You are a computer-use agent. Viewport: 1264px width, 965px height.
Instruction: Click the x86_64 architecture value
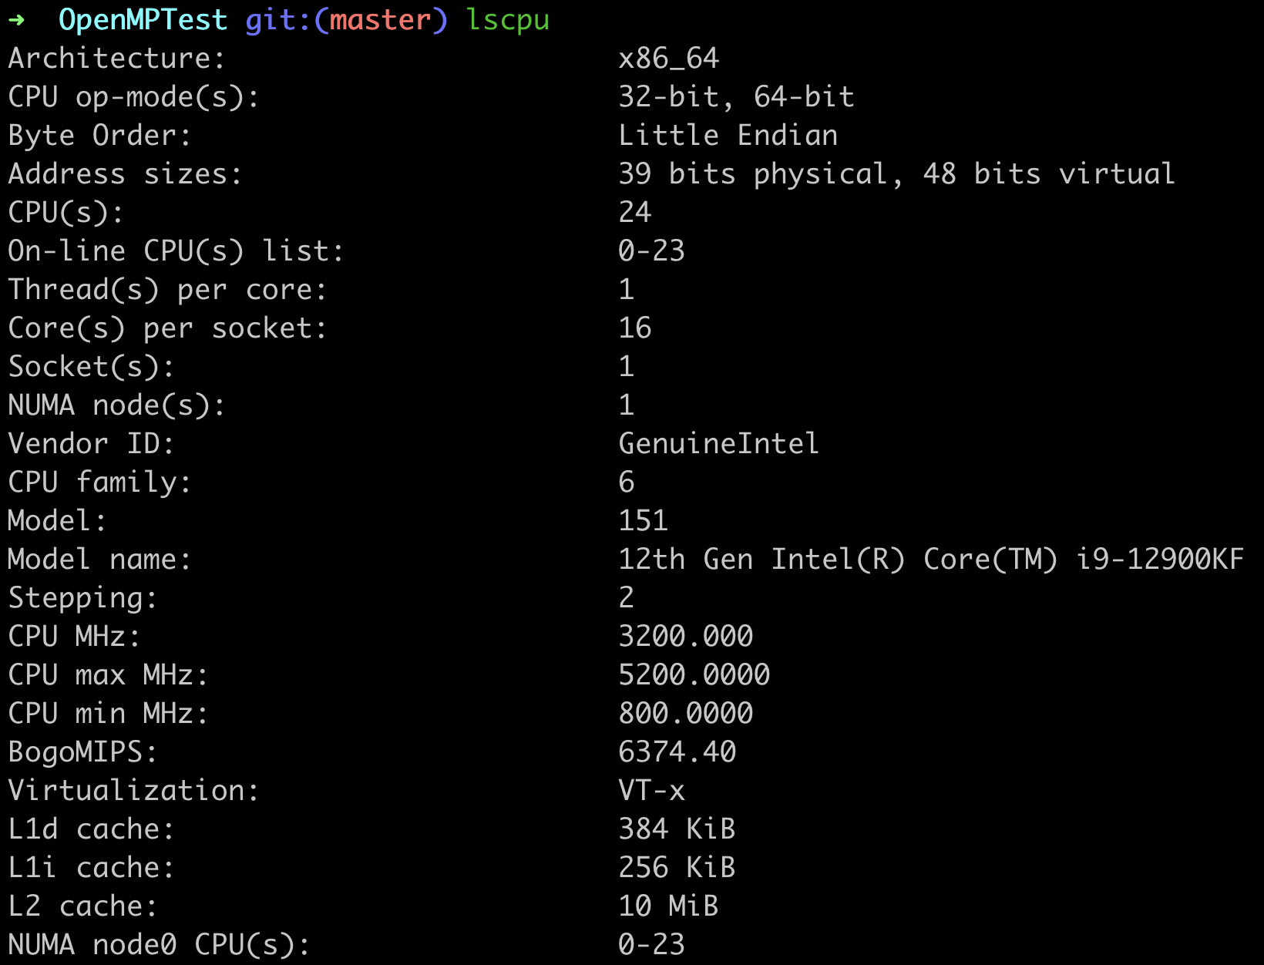tap(668, 59)
